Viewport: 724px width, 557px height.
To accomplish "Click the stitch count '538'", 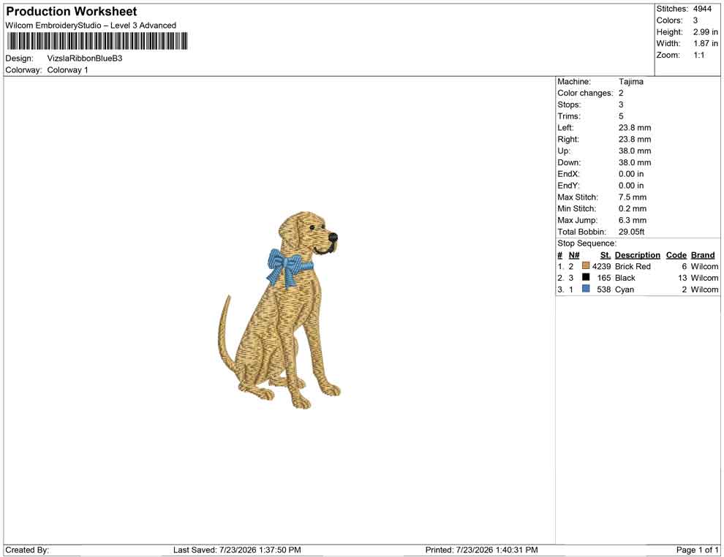I will point(604,289).
